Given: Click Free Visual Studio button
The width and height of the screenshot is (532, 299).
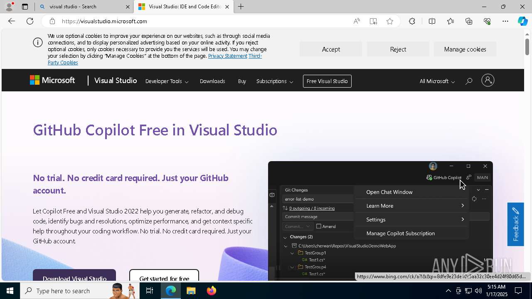Looking at the screenshot, I should (327, 81).
